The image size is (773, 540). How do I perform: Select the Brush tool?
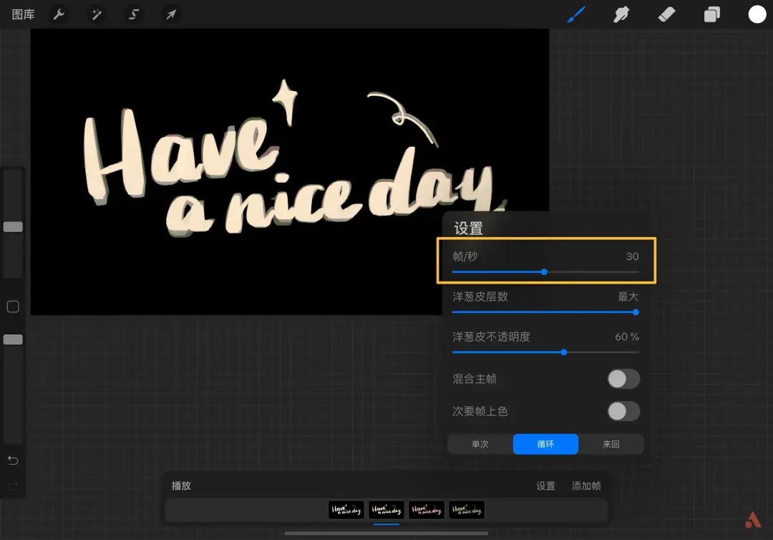576,14
